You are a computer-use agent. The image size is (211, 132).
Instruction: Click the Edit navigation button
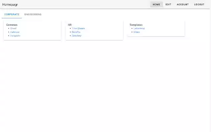coord(168,4)
